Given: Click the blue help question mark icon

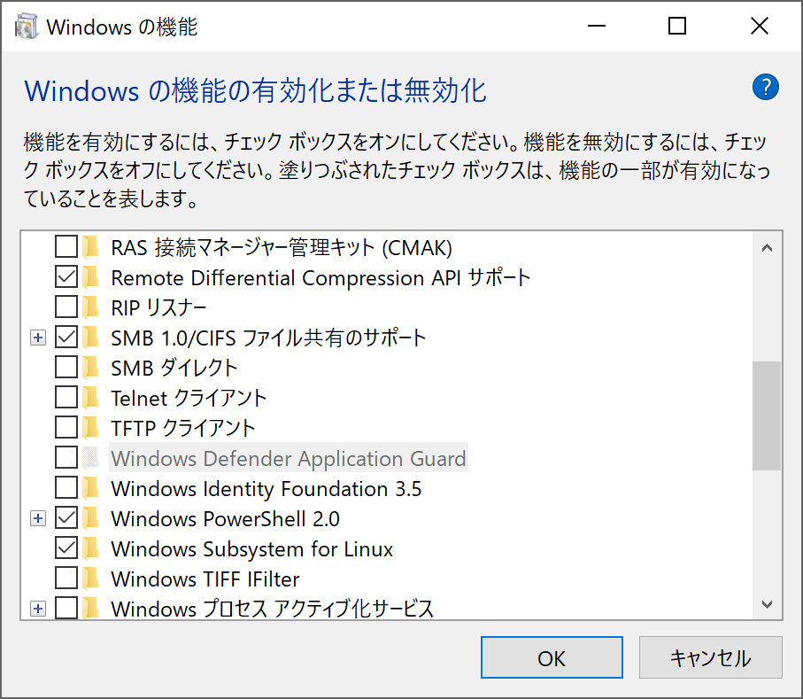Looking at the screenshot, I should pos(765,87).
